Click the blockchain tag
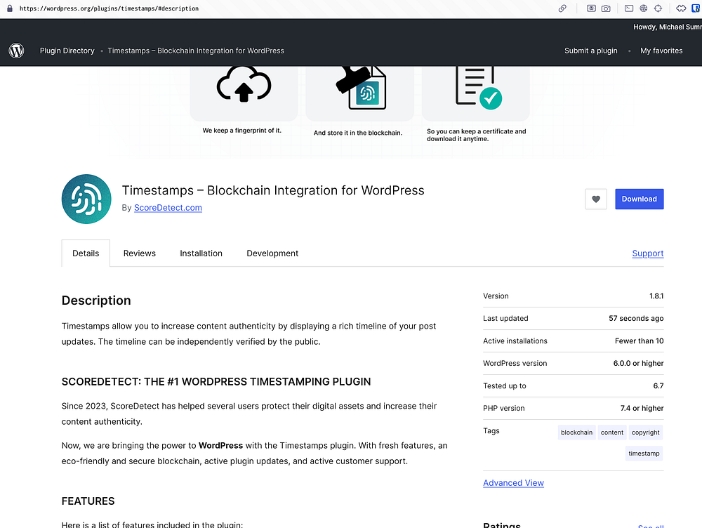This screenshot has height=528, width=702. (576, 433)
